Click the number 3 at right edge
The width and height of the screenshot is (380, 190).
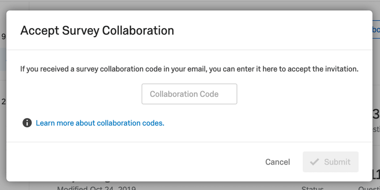click(376, 114)
